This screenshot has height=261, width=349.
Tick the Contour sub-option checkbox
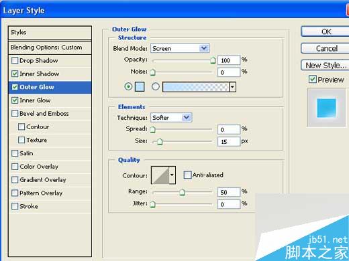pos(21,126)
